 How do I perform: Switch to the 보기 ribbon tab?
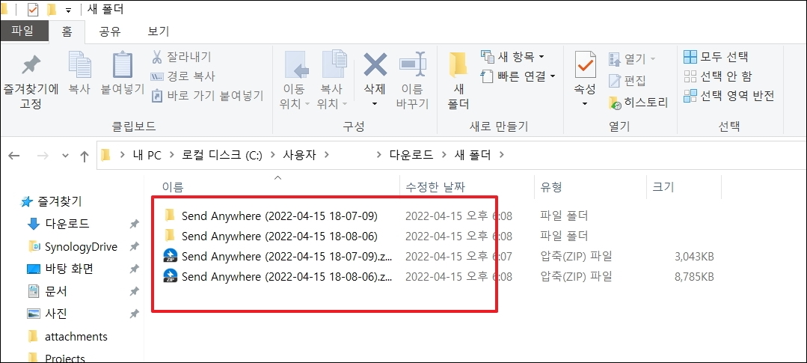coord(158,31)
